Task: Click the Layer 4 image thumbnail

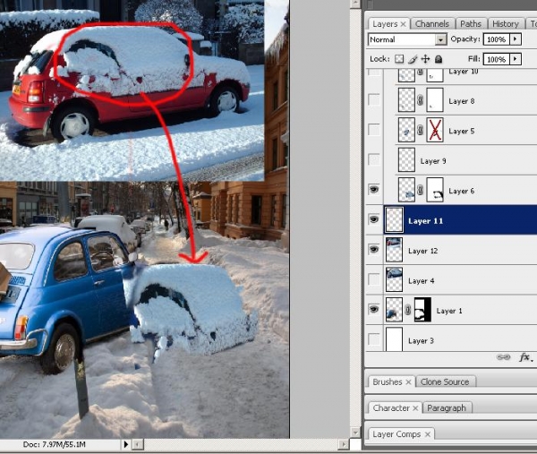Action: tap(394, 279)
